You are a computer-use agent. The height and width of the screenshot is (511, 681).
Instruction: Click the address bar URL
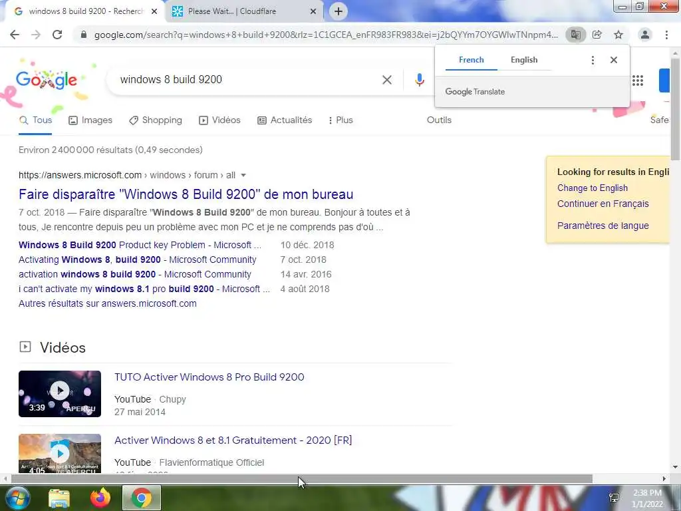click(x=326, y=35)
